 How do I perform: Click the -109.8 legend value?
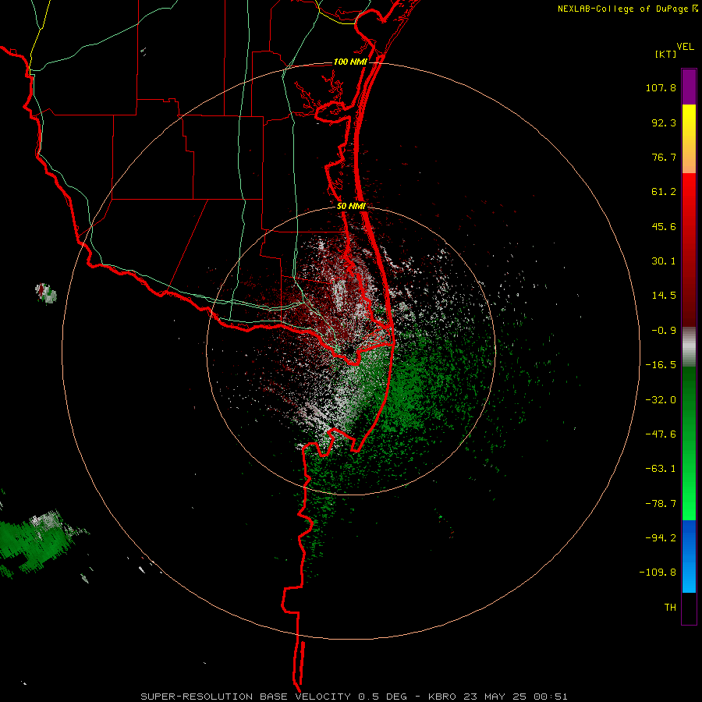point(658,573)
